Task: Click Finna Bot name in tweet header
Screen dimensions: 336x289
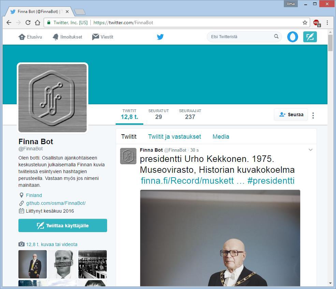Action: (x=151, y=150)
